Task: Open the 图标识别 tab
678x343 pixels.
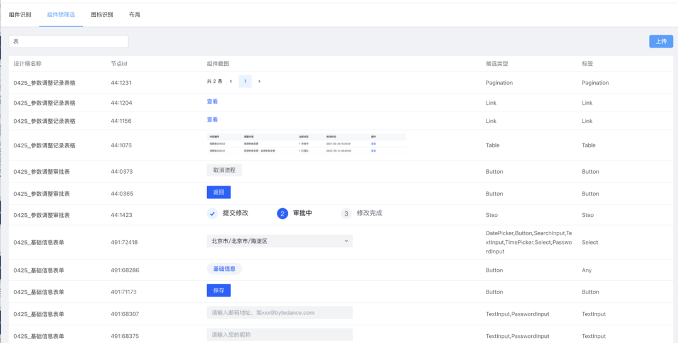Action: coord(102,14)
